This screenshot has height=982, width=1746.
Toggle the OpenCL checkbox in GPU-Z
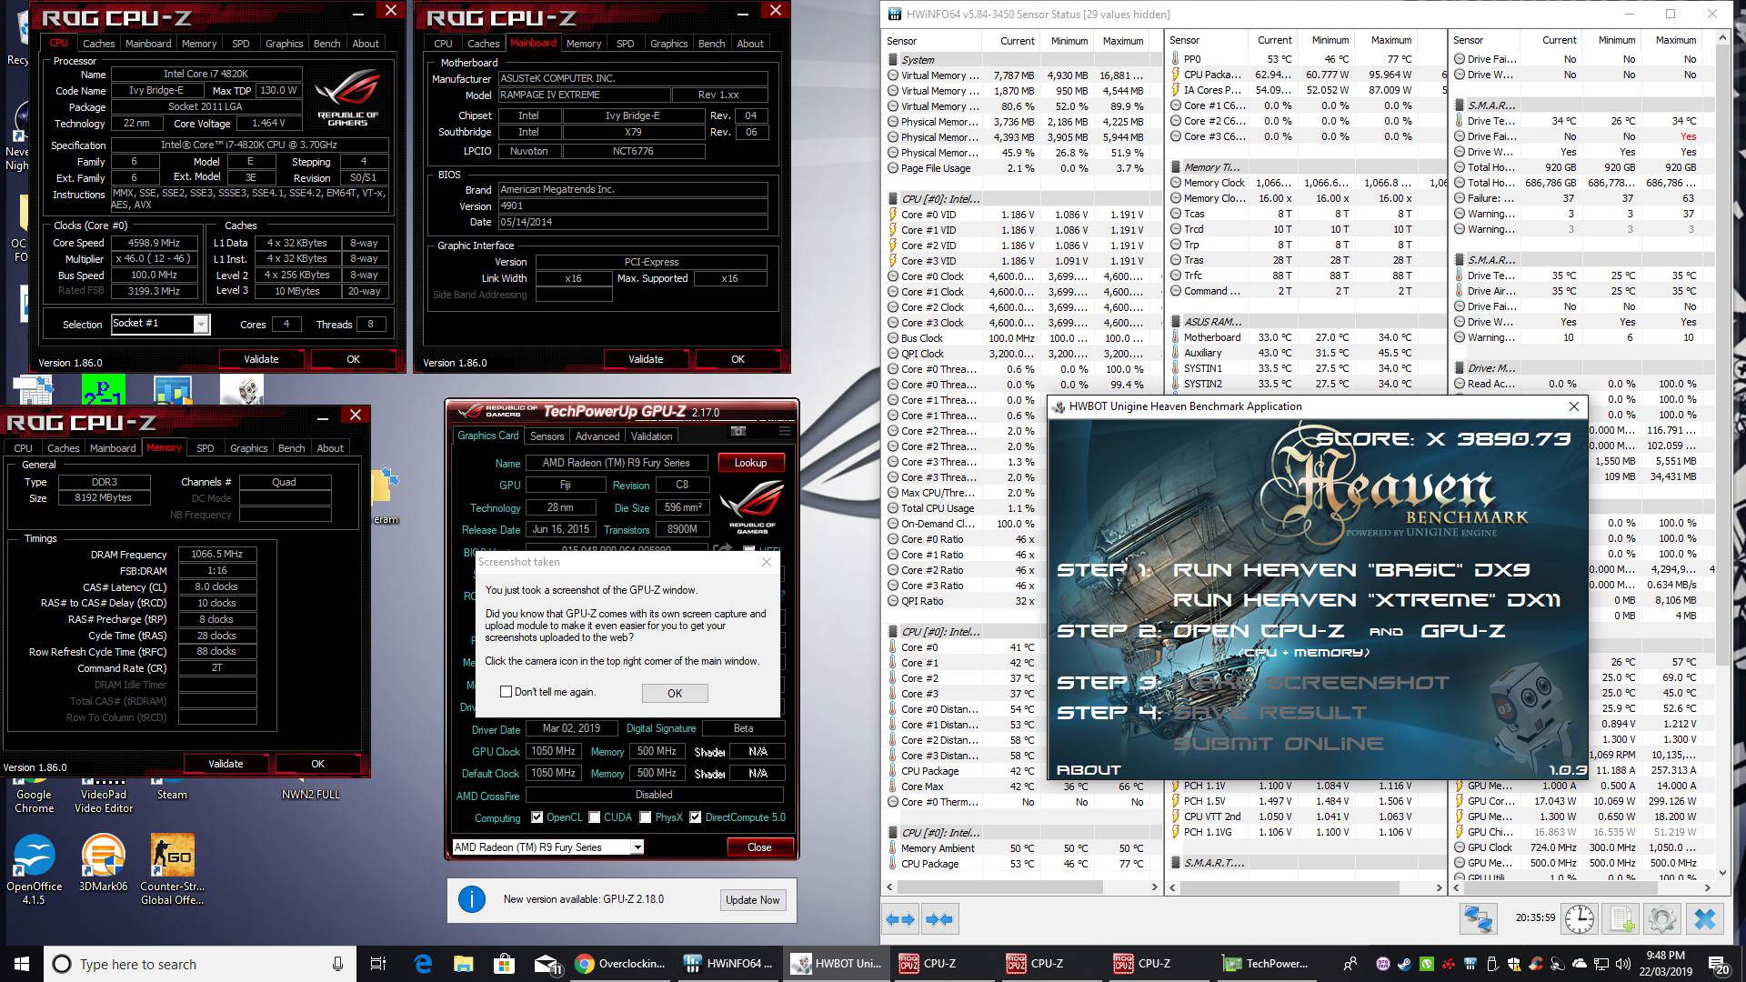pos(537,817)
